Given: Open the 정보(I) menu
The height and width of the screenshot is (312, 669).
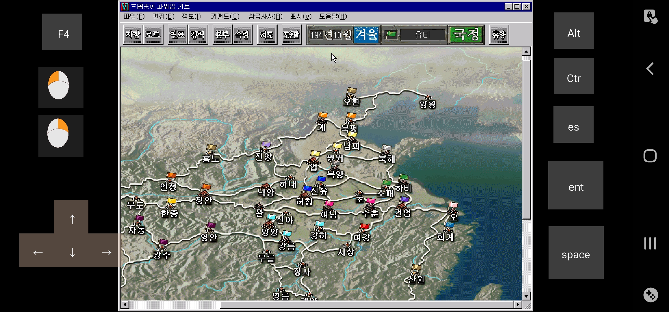Looking at the screenshot, I should point(191,16).
